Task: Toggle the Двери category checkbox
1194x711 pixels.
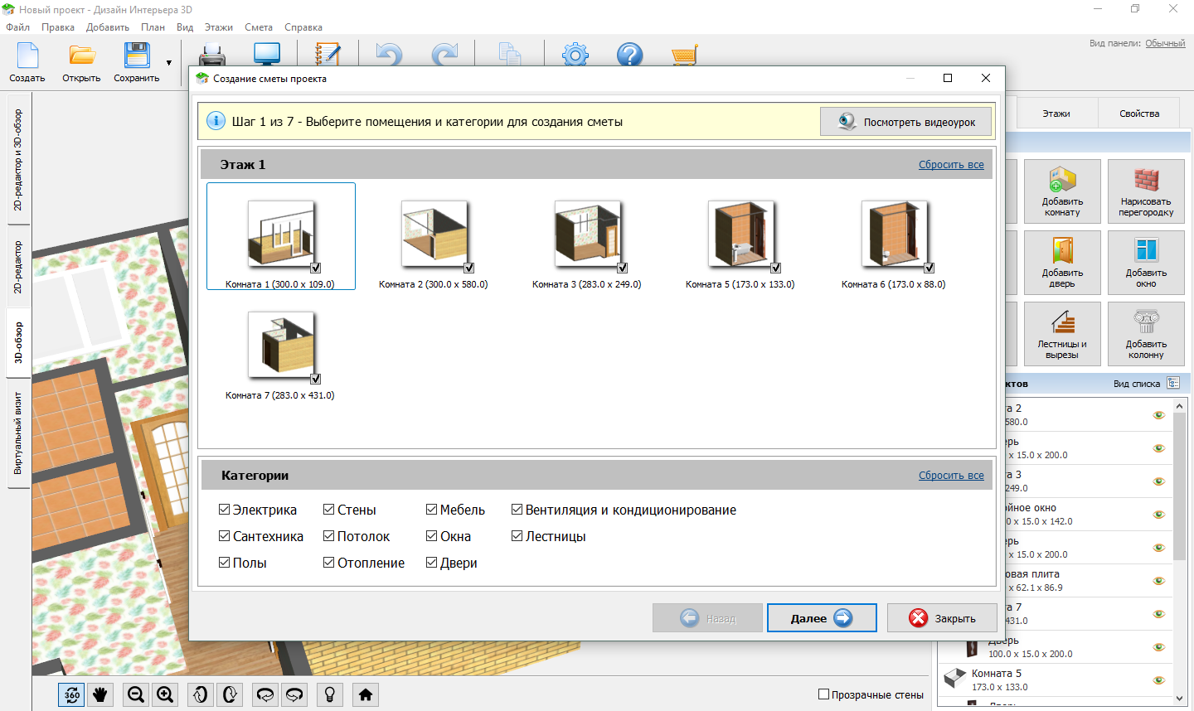Action: tap(431, 563)
